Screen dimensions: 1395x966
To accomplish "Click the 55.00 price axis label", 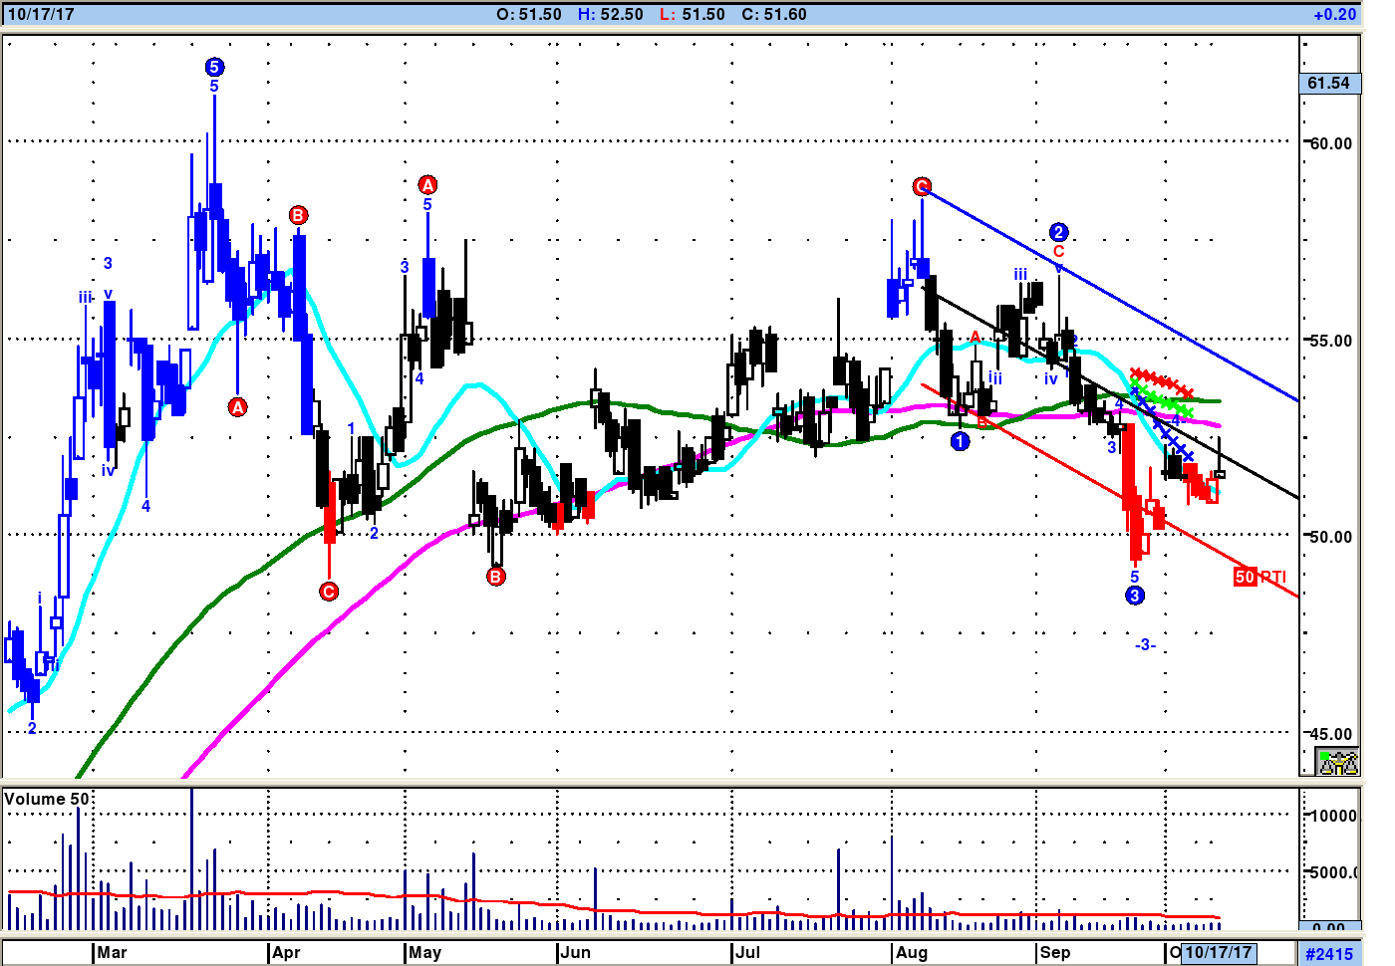I will click(x=1331, y=341).
